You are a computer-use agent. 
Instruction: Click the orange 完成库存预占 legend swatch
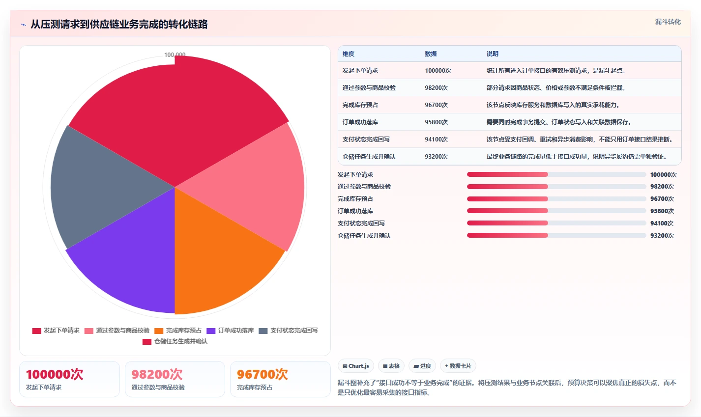coord(159,331)
